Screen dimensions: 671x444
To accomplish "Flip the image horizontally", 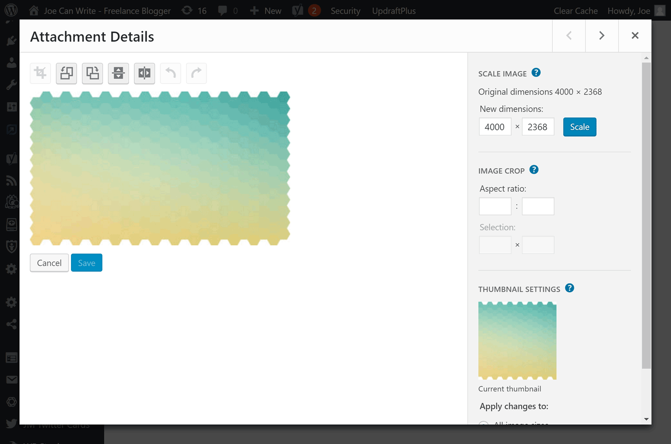I will click(144, 73).
